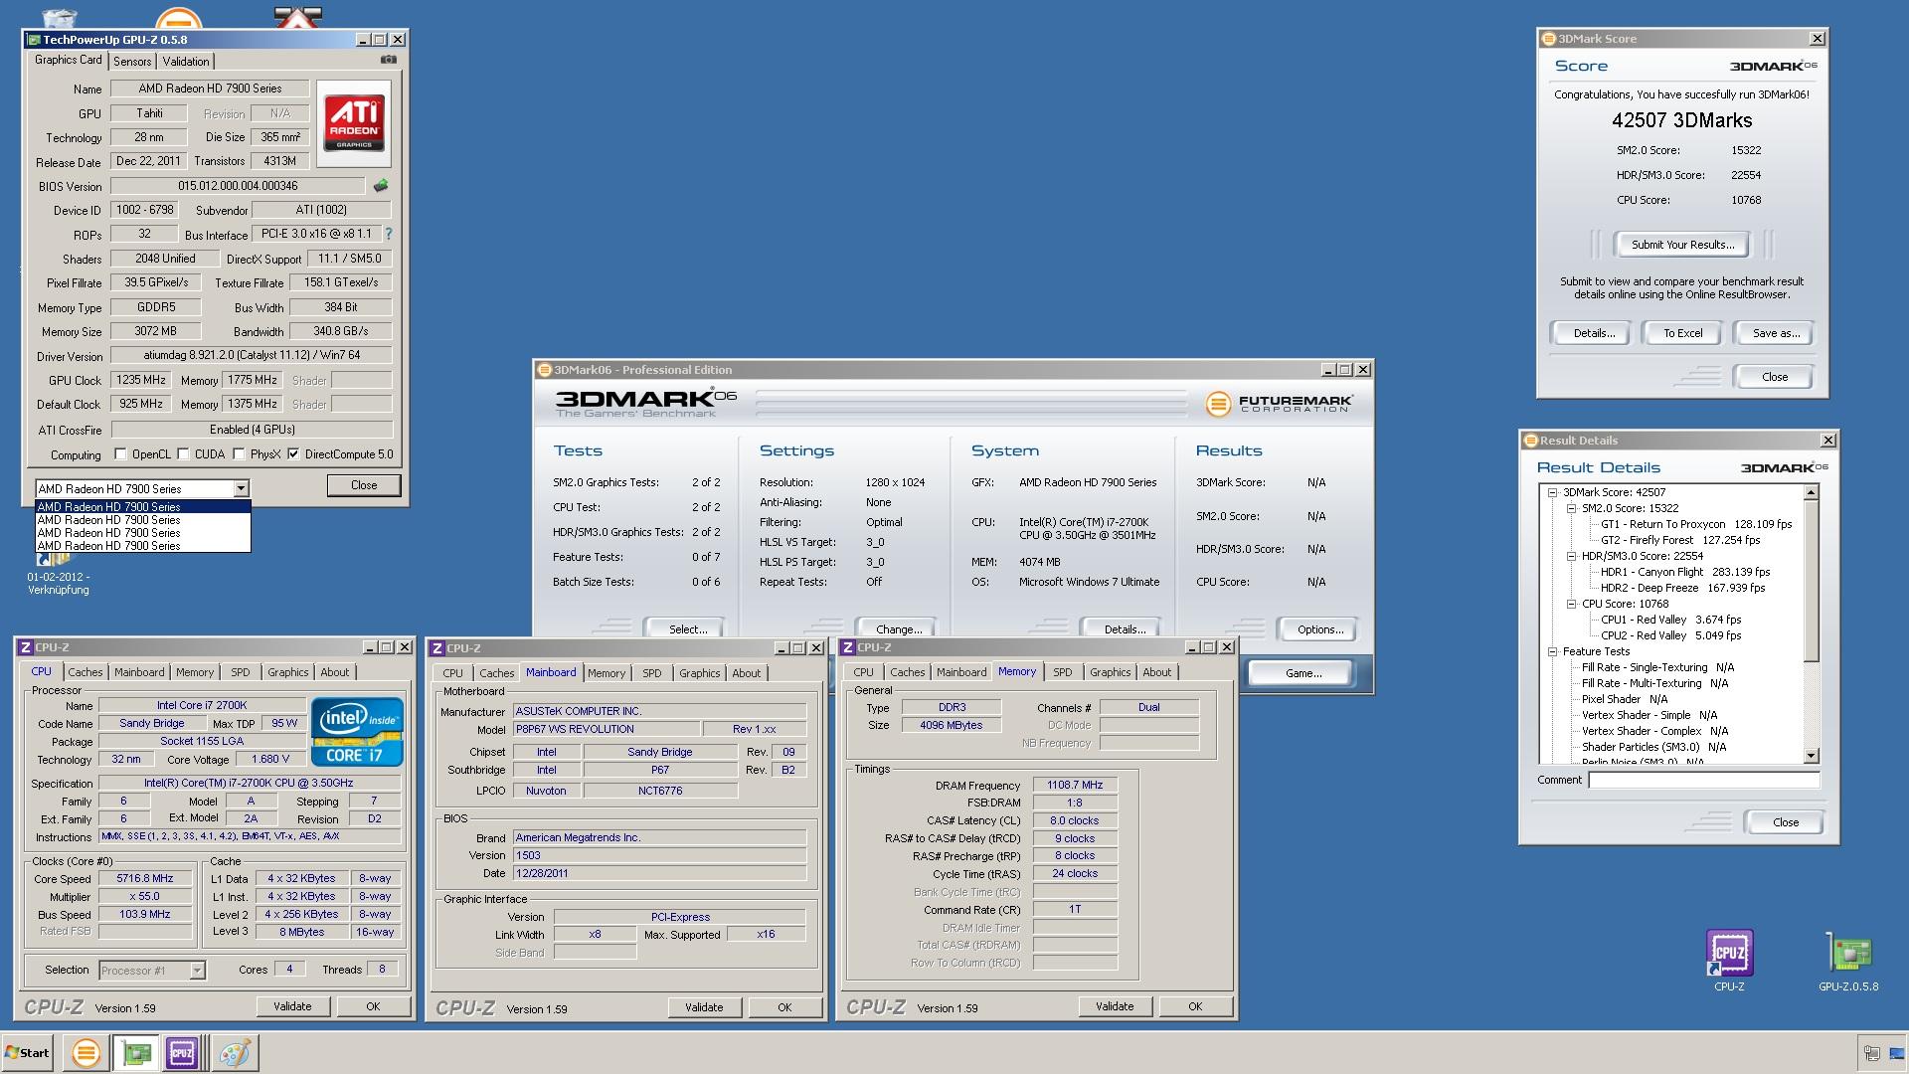This screenshot has width=1909, height=1074.
Task: Select CPU2 - Red Valley 5.049 fps row
Action: point(1670,635)
